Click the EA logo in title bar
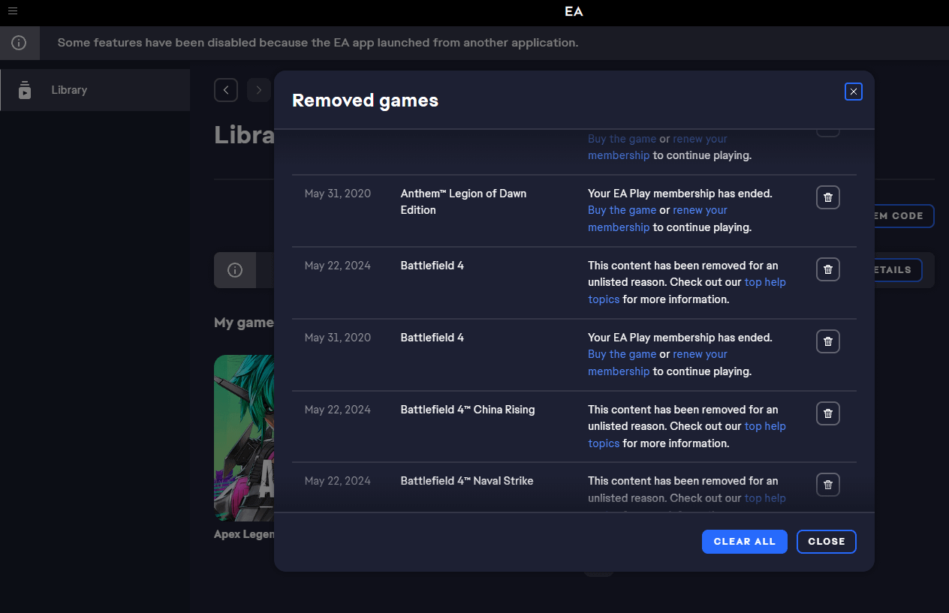The image size is (949, 613). point(574,11)
